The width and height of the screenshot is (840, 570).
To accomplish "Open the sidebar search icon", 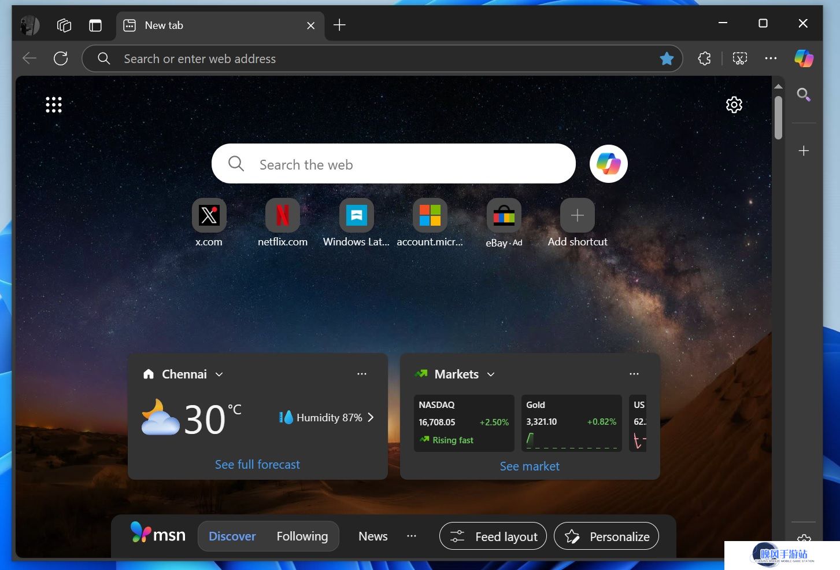I will pyautogui.click(x=804, y=94).
